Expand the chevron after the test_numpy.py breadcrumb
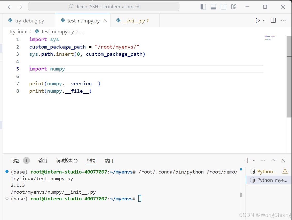 (77, 32)
